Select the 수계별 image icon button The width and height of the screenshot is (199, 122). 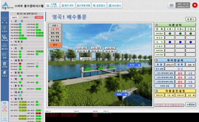[52, 5]
